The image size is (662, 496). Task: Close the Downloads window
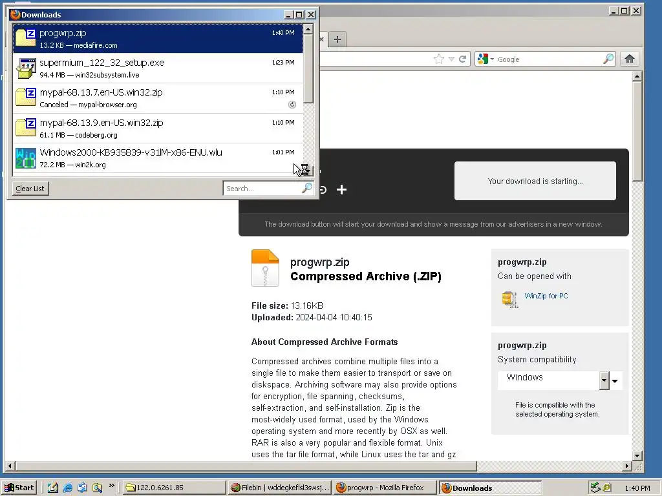coord(311,15)
